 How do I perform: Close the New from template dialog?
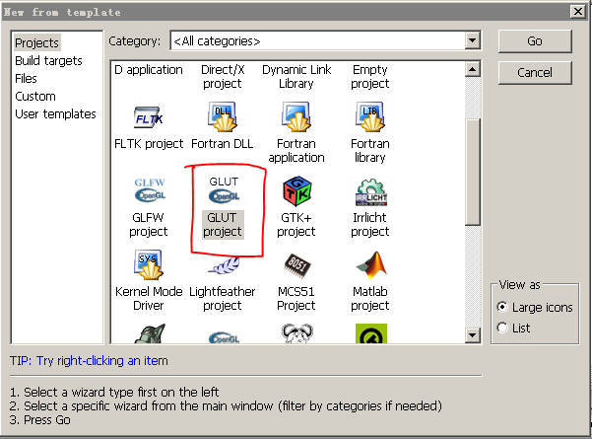point(578,12)
